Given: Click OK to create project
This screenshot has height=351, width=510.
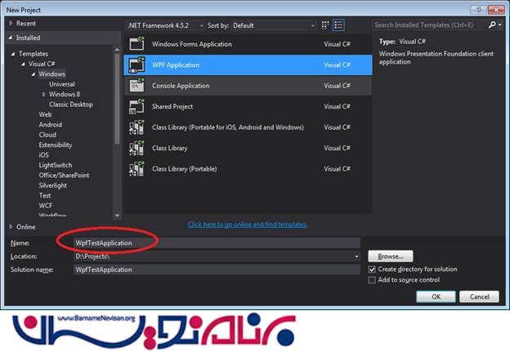Looking at the screenshot, I should [x=436, y=296].
